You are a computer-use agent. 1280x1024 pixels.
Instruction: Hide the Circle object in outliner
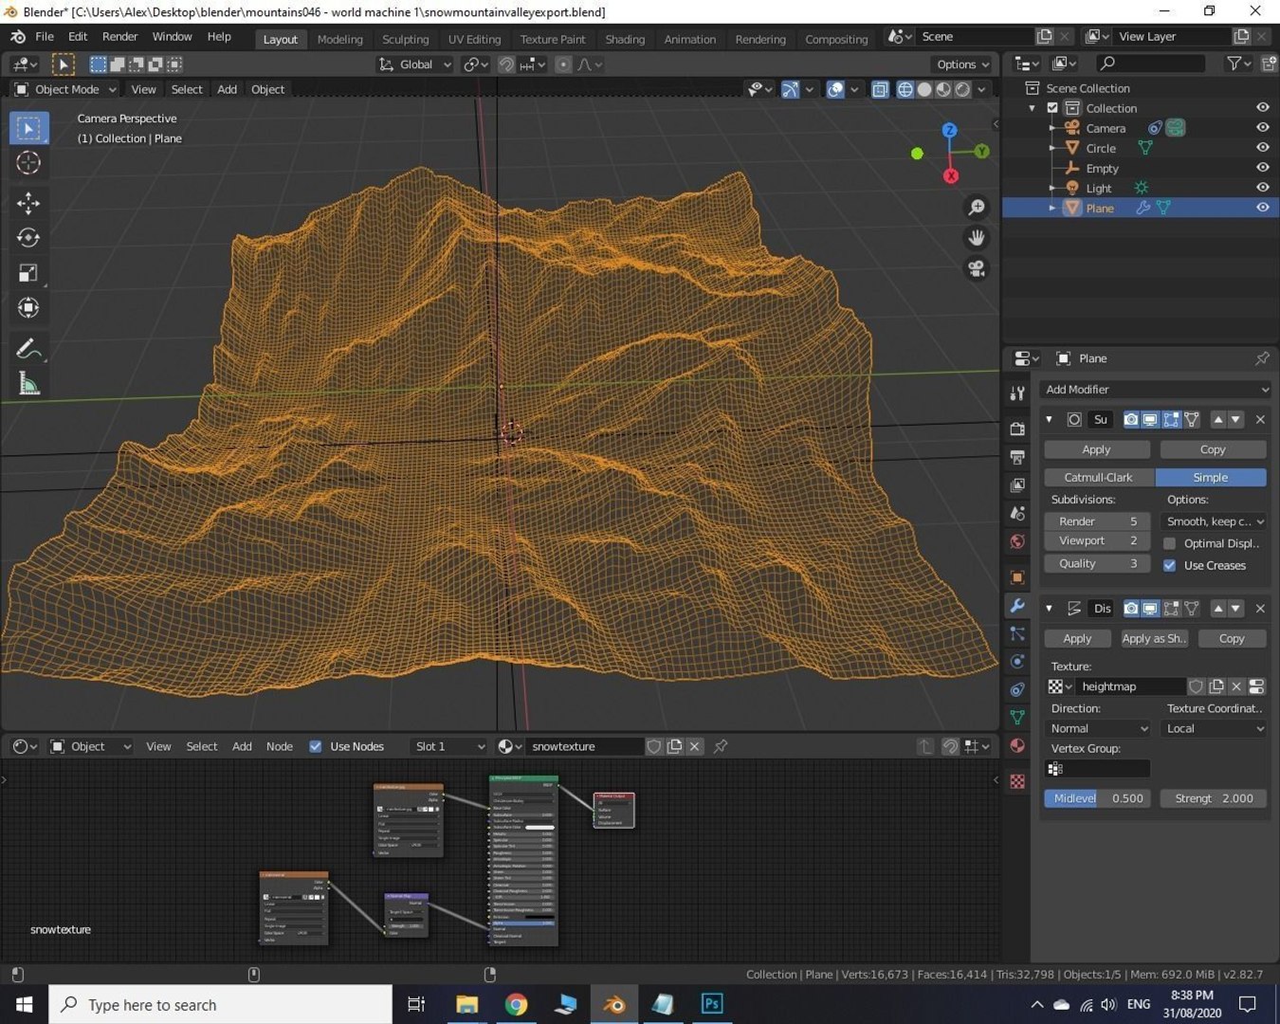pos(1262,148)
